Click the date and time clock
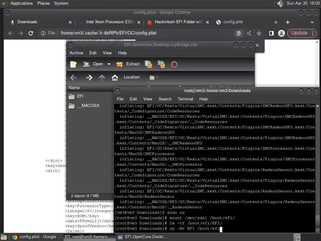Screen dimensions: 321x241 tap(303, 3)
